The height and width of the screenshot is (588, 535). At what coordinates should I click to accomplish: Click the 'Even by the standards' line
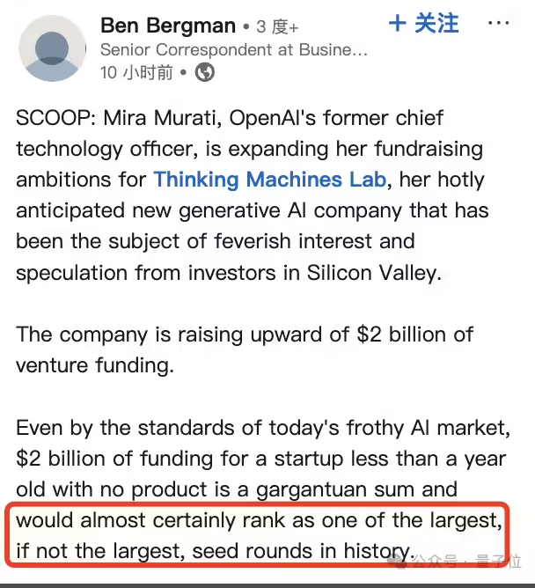point(263,428)
